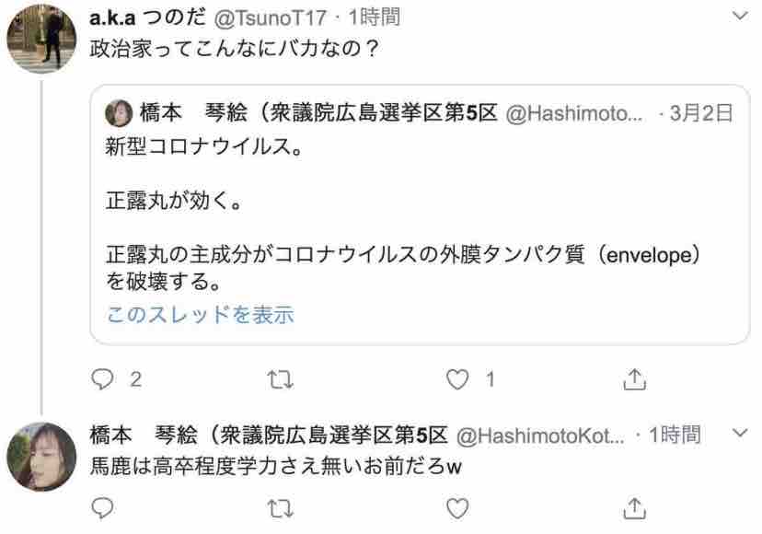Open the TsunoT17 tweet options chevron
Image resolution: width=762 pixels, height=534 pixels.
[x=740, y=16]
